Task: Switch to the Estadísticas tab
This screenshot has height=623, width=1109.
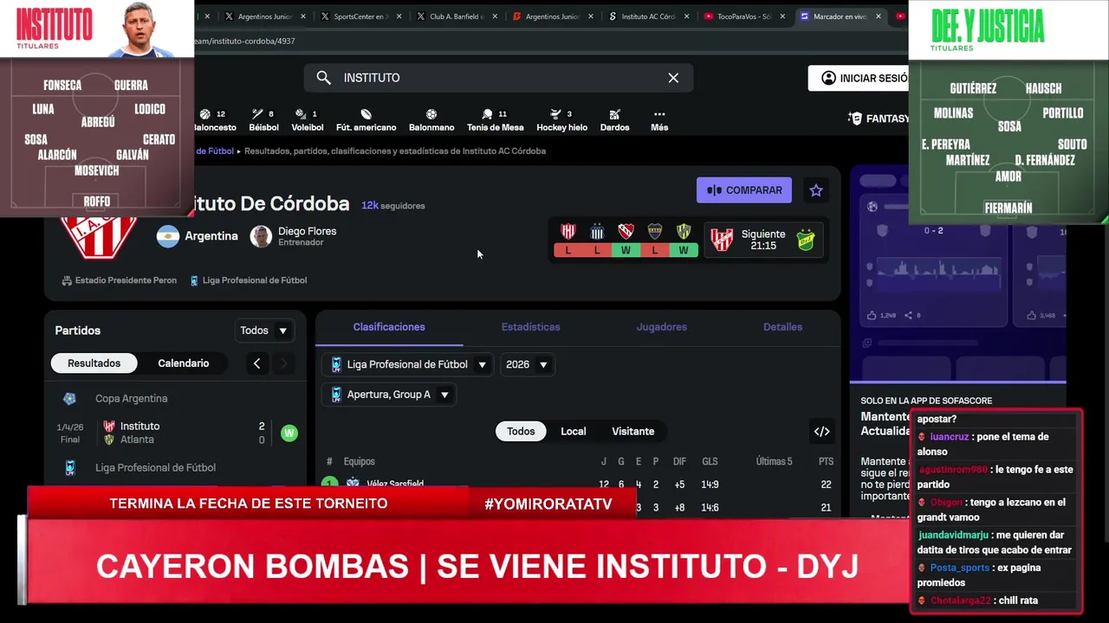Action: tap(530, 327)
